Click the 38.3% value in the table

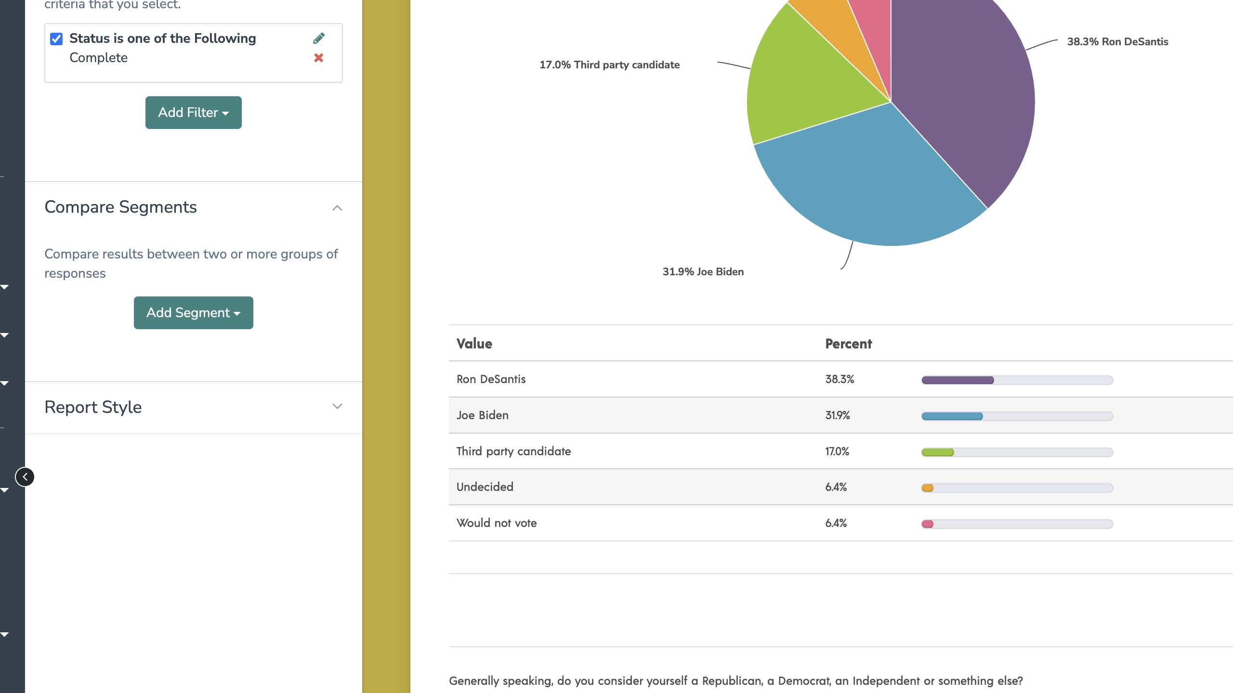[x=839, y=379]
